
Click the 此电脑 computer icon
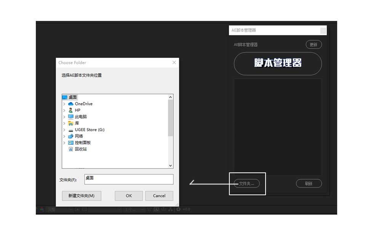click(x=71, y=117)
